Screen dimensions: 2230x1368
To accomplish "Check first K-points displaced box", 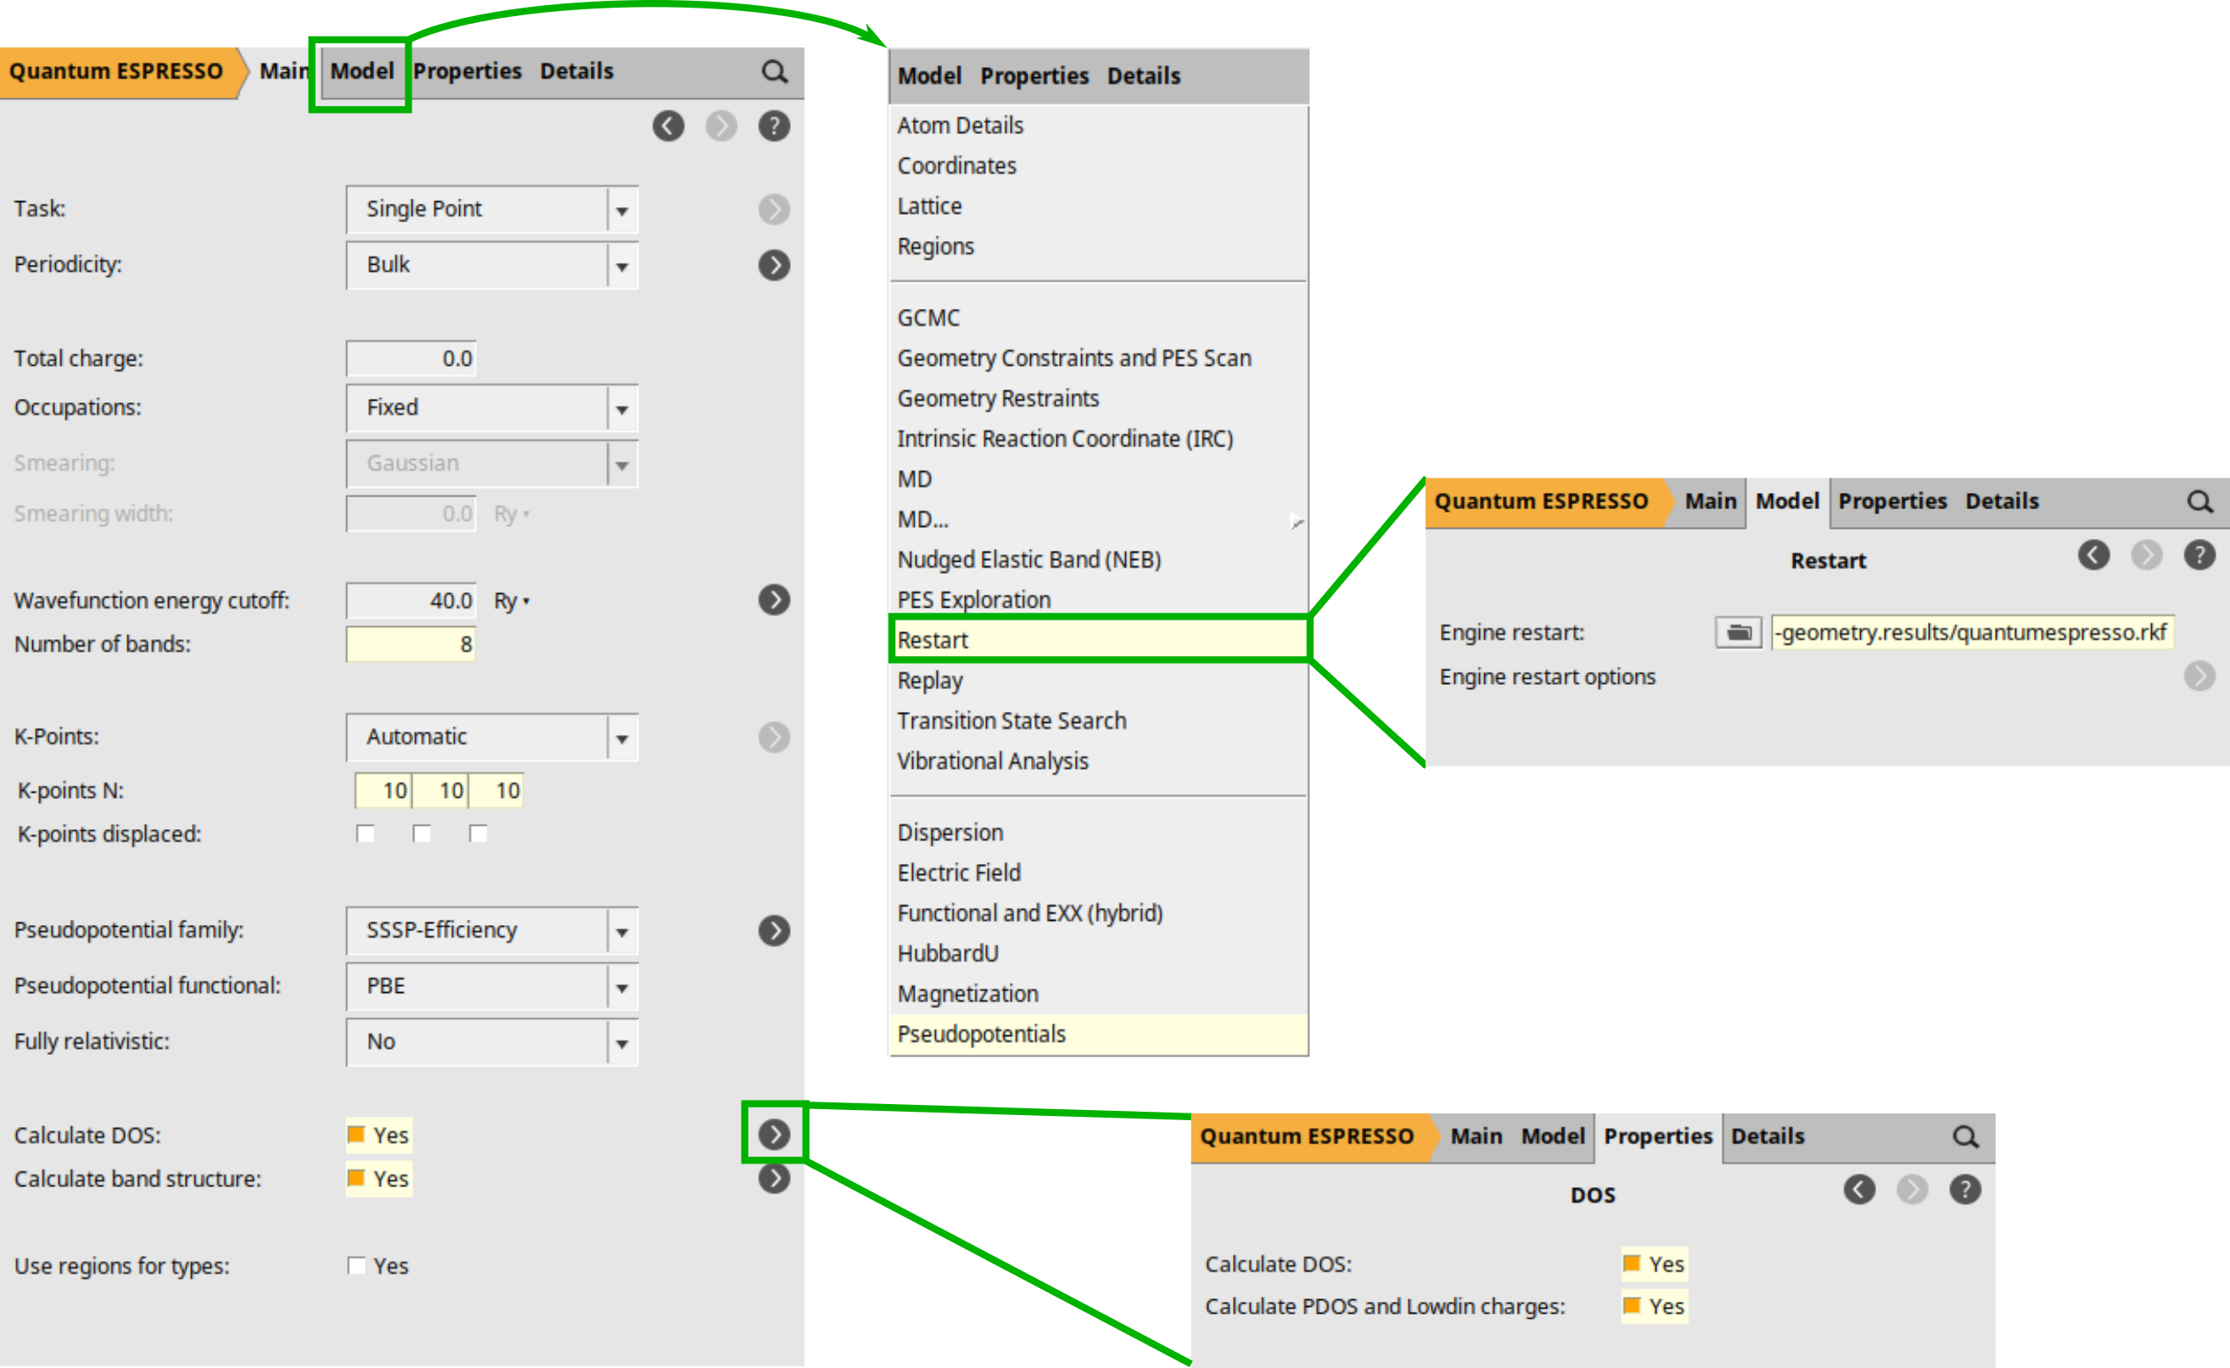I will (x=366, y=833).
